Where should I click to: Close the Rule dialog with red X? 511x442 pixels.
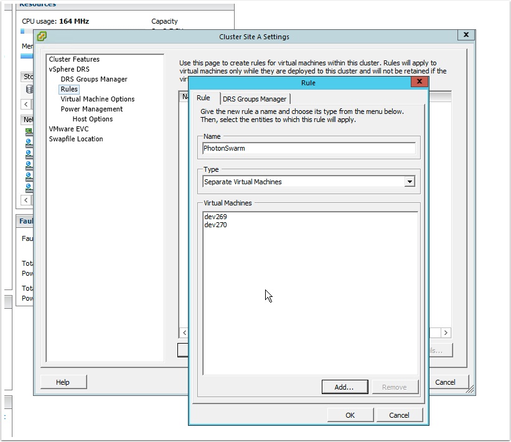click(420, 82)
